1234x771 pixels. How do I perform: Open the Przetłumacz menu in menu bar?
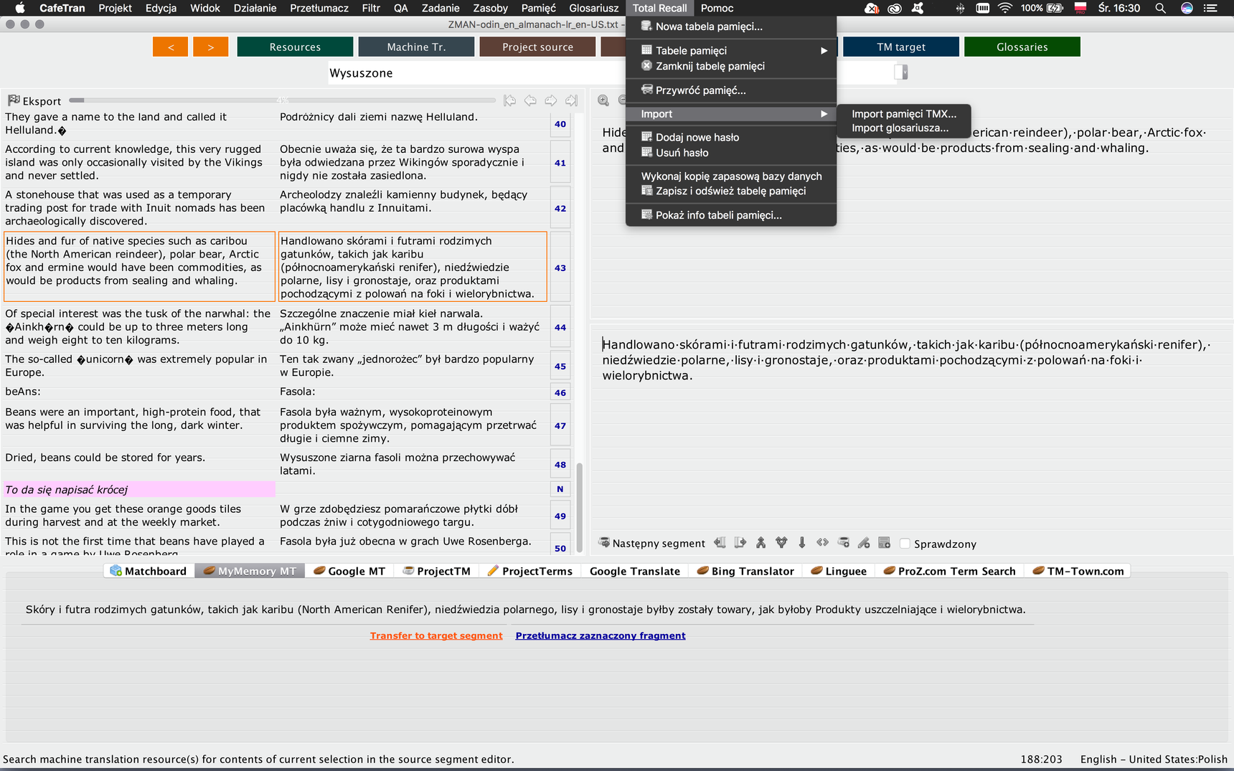coord(319,8)
